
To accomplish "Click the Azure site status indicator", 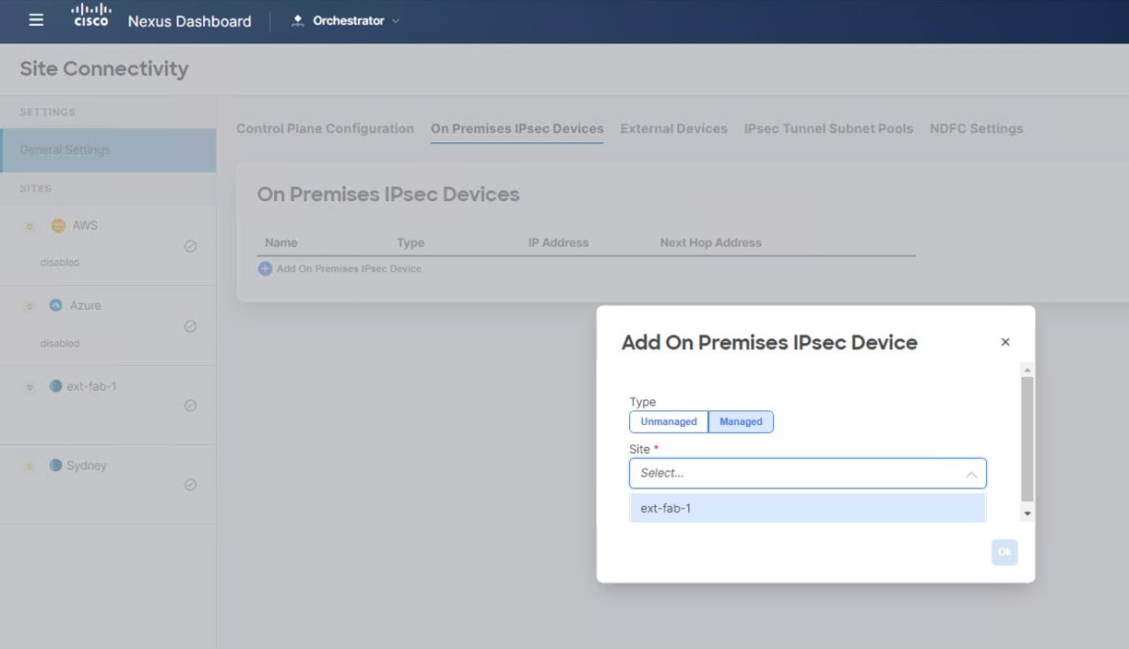I will [30, 306].
